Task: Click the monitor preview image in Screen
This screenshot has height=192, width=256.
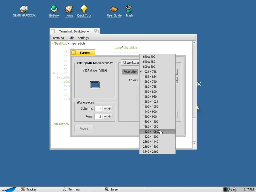Action: click(95, 85)
